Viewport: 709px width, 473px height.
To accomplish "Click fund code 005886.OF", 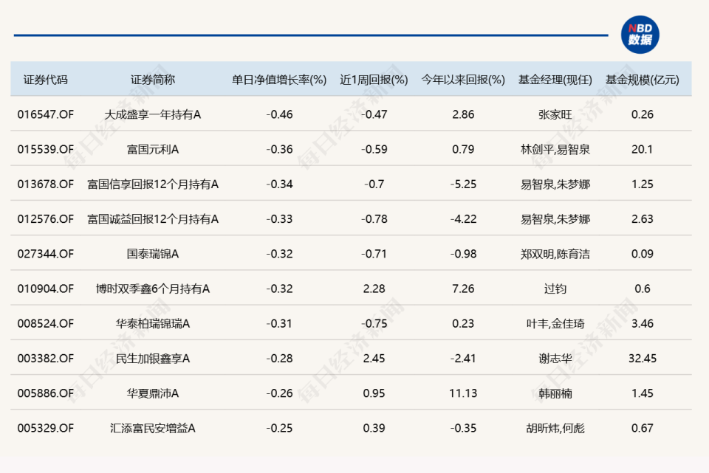I will (46, 393).
